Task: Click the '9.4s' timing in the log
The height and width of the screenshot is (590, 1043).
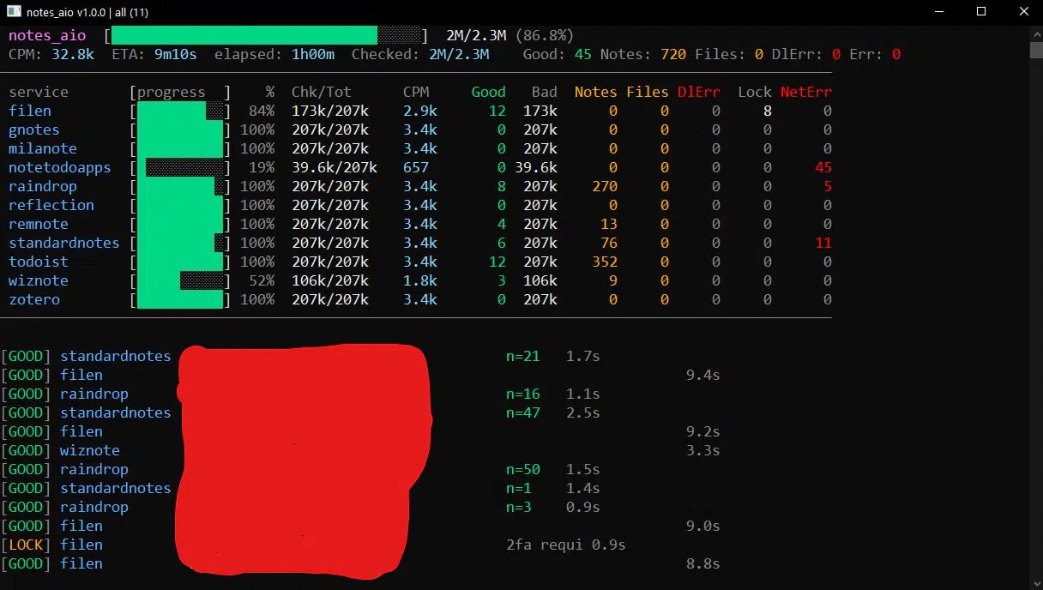Action: pos(703,375)
